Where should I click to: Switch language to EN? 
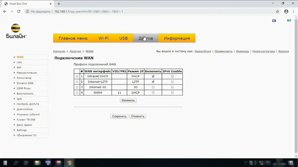coord(274,21)
